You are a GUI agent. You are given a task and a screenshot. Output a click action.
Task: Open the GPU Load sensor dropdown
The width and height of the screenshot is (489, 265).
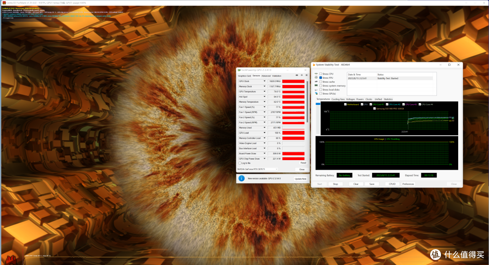pyautogui.click(x=264, y=133)
